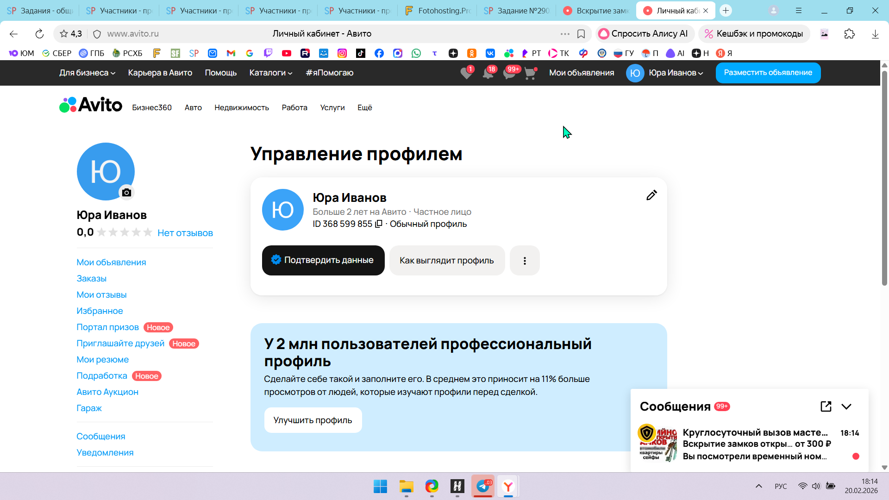
Task: Open Telegram from the taskbar
Action: [x=482, y=486]
